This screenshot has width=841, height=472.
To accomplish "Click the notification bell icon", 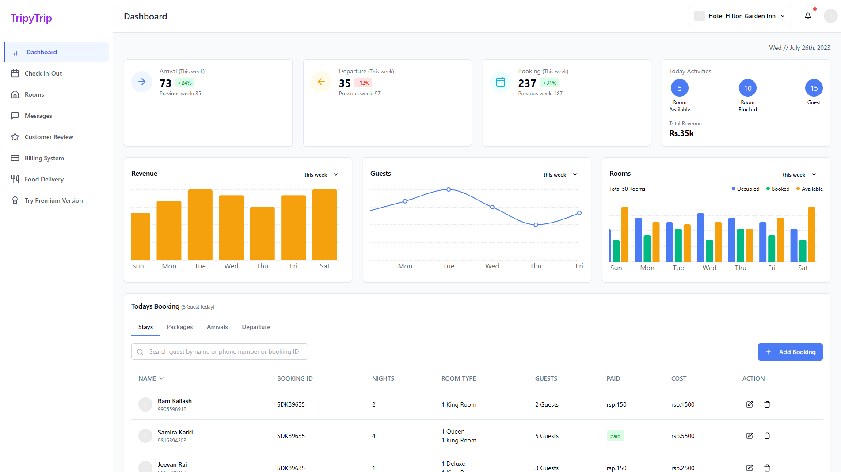I will point(807,16).
